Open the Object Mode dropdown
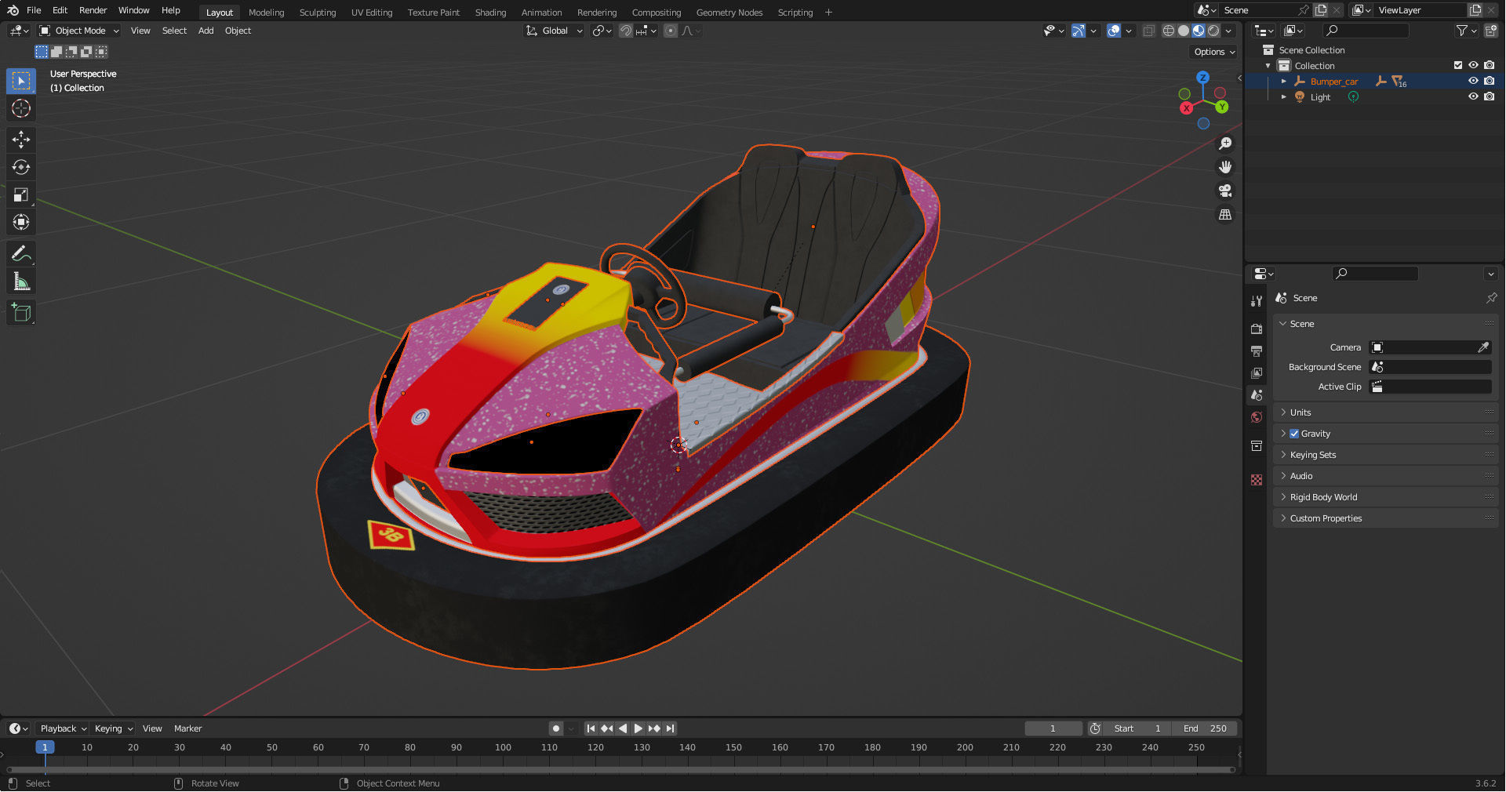Image resolution: width=1506 pixels, height=792 pixels. [79, 31]
